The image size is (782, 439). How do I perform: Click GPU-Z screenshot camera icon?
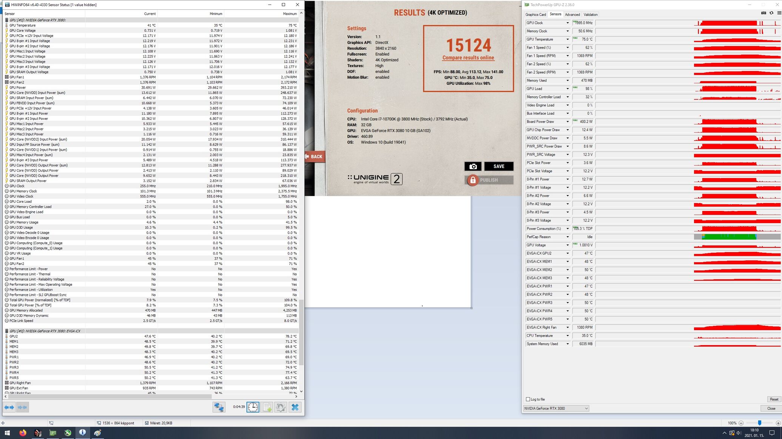click(x=763, y=13)
